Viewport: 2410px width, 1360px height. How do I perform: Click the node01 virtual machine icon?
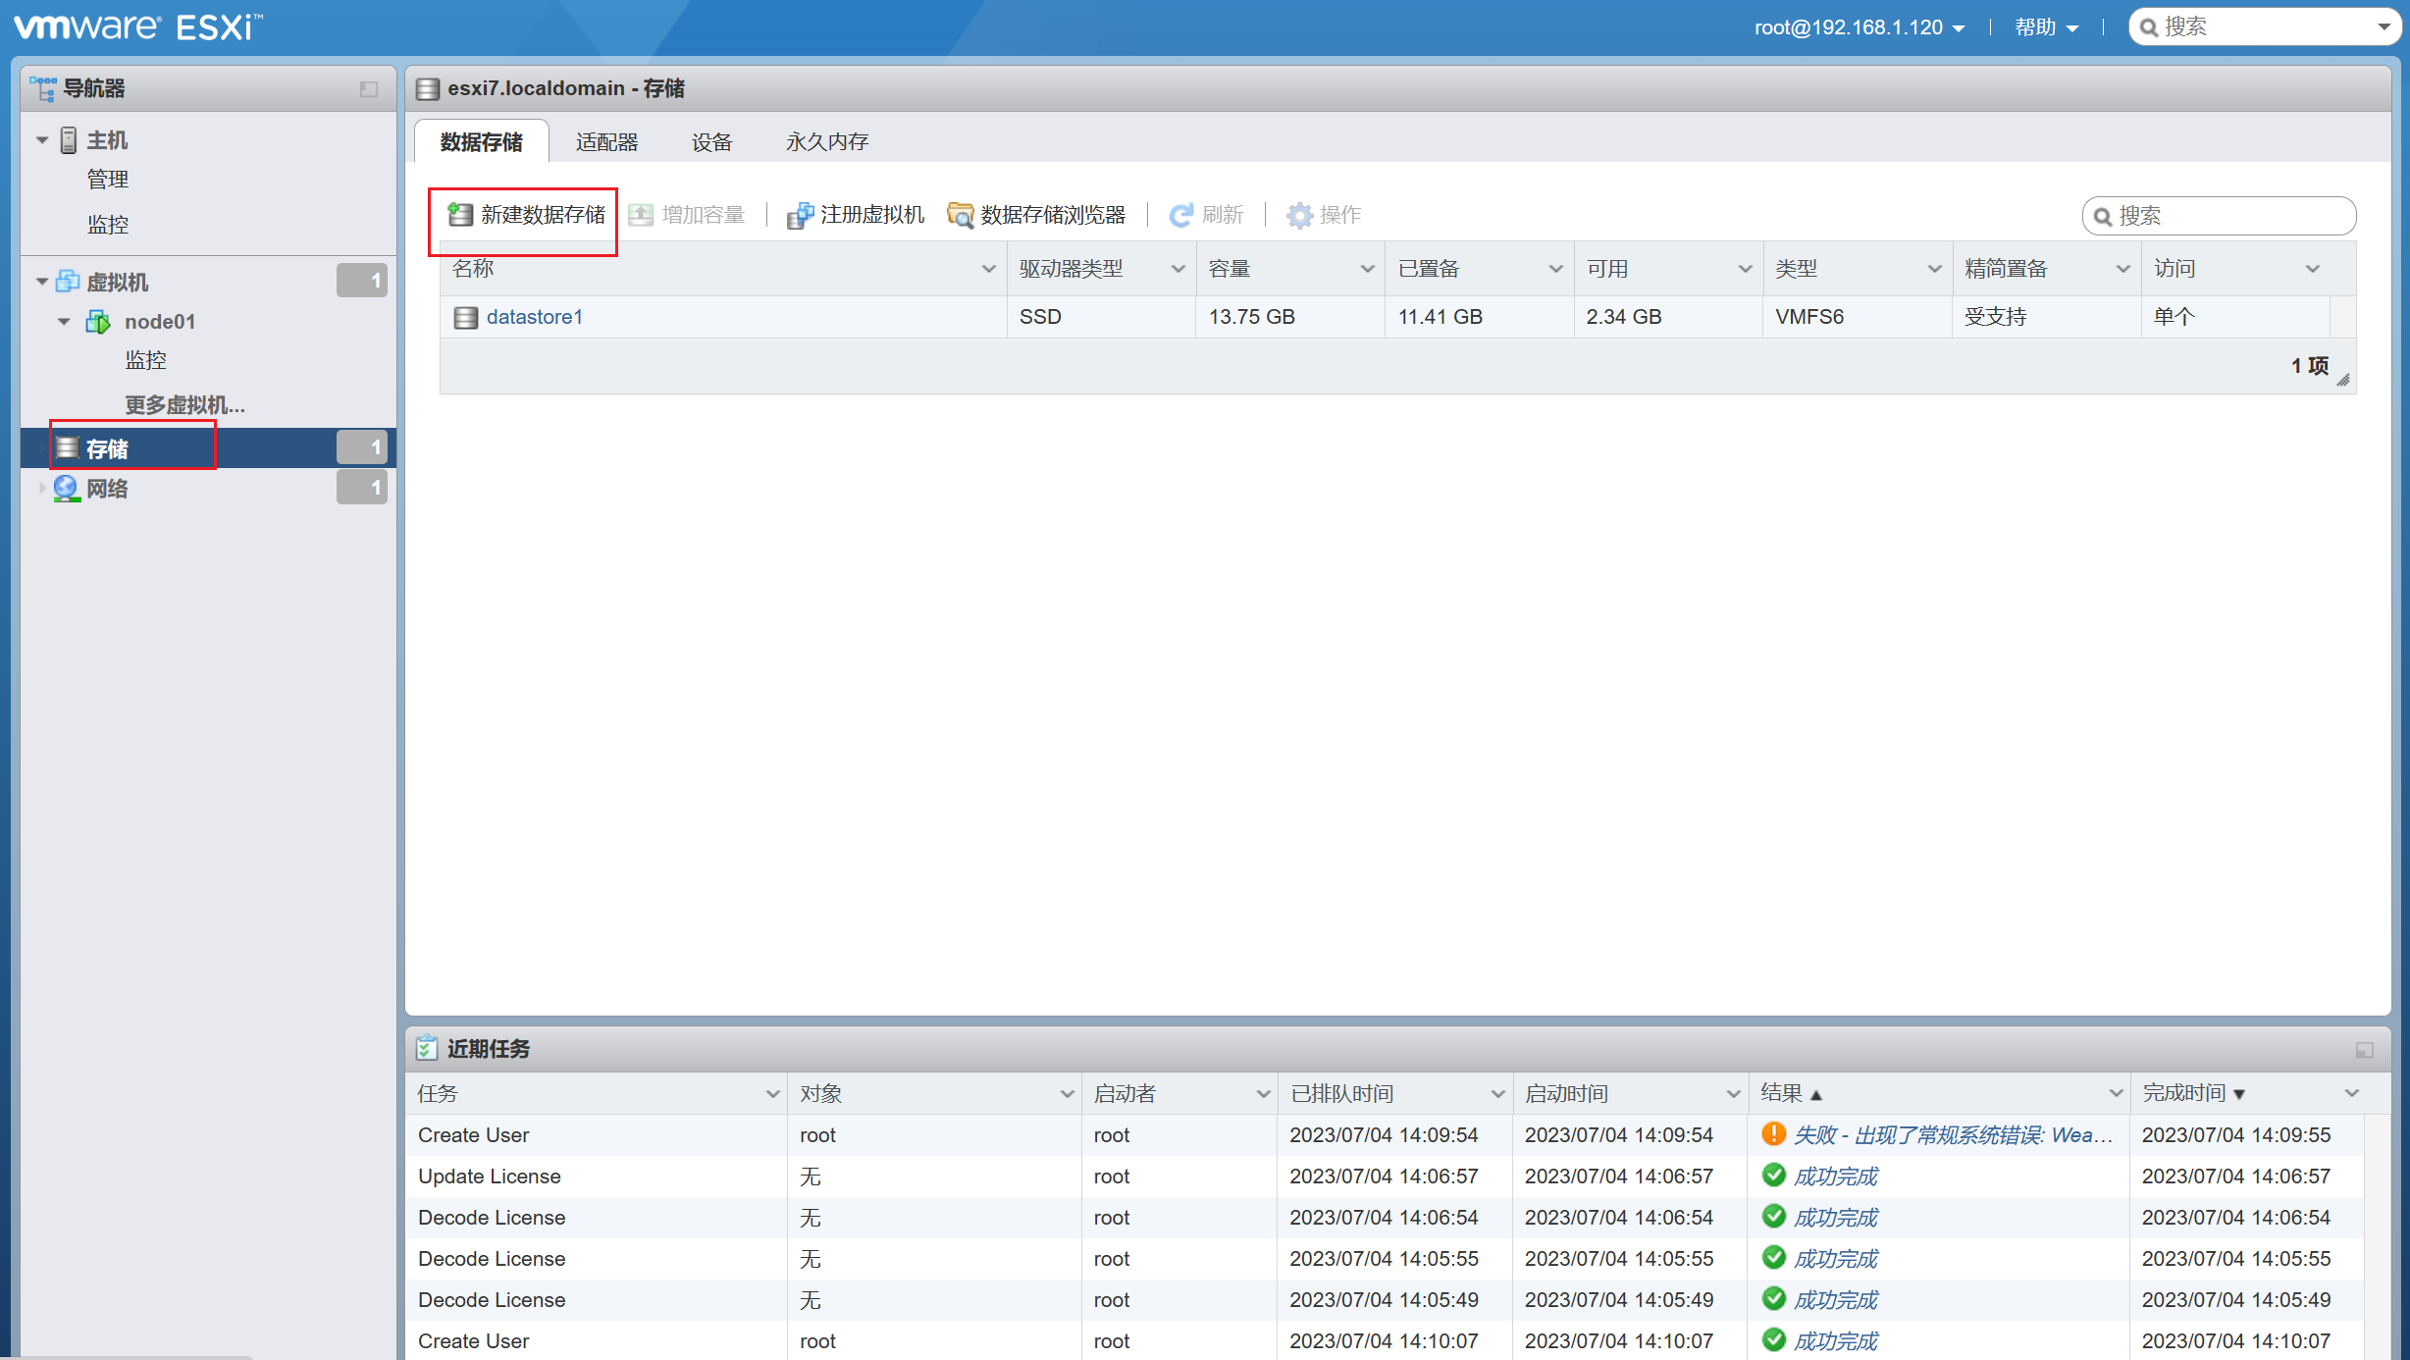98,322
